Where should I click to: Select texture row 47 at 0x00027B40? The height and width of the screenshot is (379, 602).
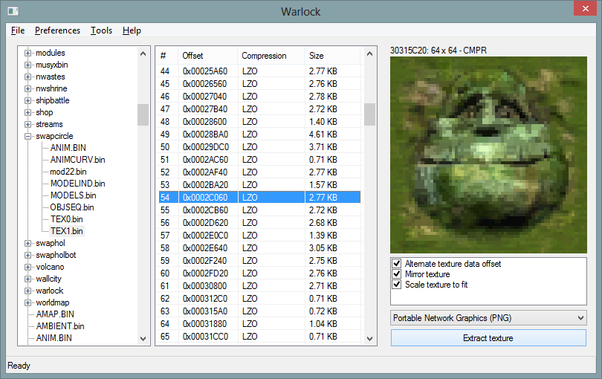[259, 109]
